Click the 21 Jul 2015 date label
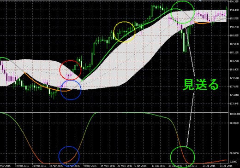The width and height of the screenshot is (240, 168). pos(209,166)
